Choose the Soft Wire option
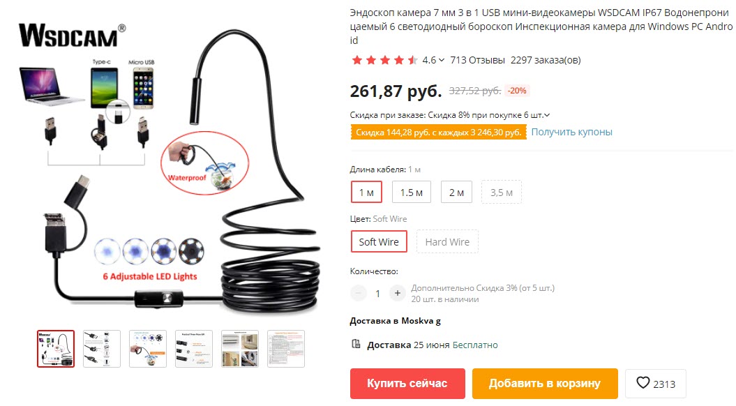 pyautogui.click(x=379, y=241)
